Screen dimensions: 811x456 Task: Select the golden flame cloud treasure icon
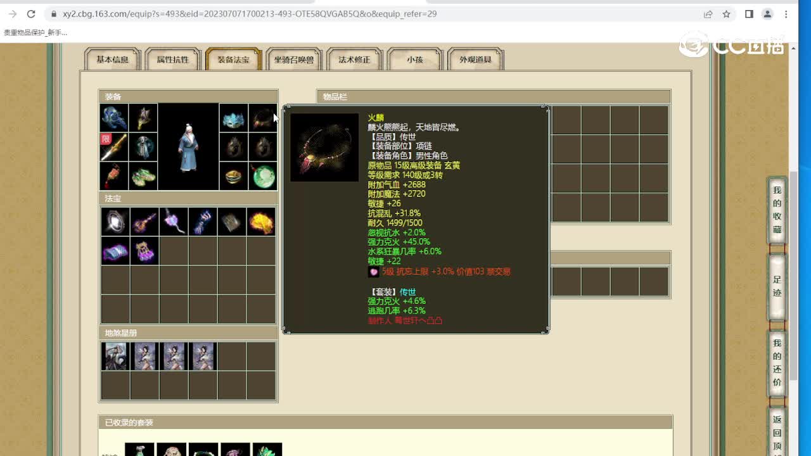tap(261, 222)
